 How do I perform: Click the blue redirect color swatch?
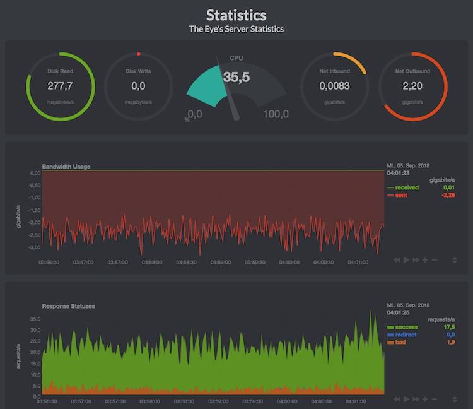coord(390,335)
